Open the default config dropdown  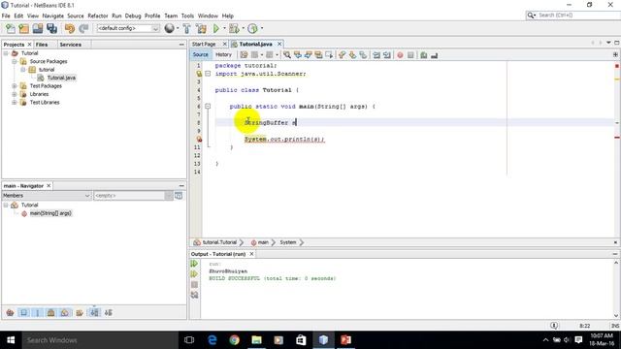(x=128, y=28)
